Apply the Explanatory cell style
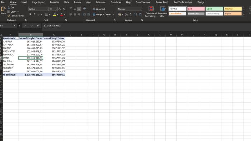This screenshot has height=141, width=251. [x=214, y=14]
